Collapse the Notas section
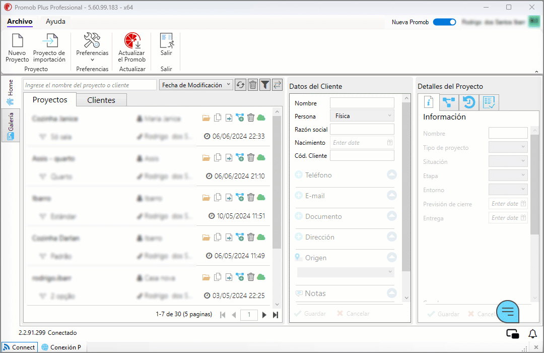Image resolution: width=544 pixels, height=353 pixels. point(392,293)
